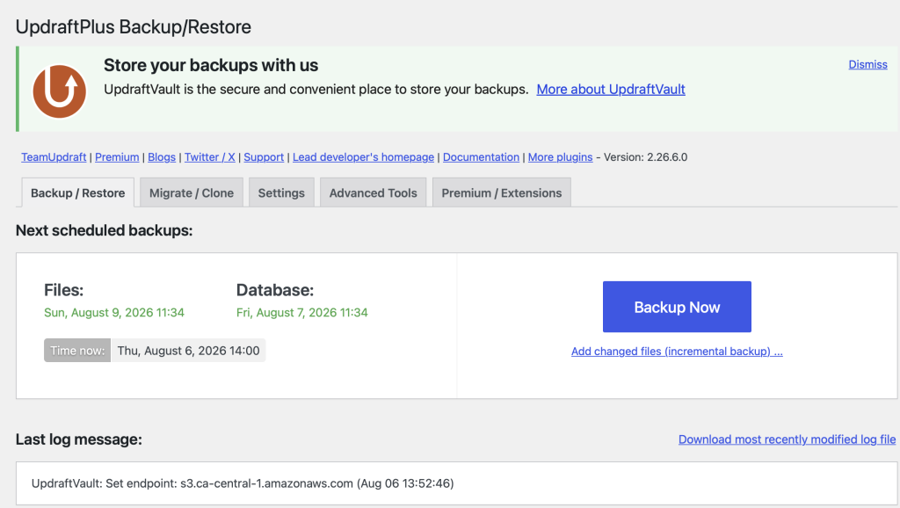
Task: Open the Documentation link
Action: click(481, 157)
